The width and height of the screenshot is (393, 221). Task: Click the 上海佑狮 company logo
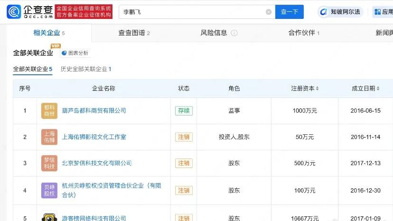coord(49,137)
